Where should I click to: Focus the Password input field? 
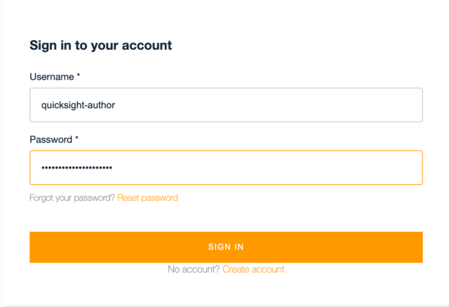[x=226, y=167]
